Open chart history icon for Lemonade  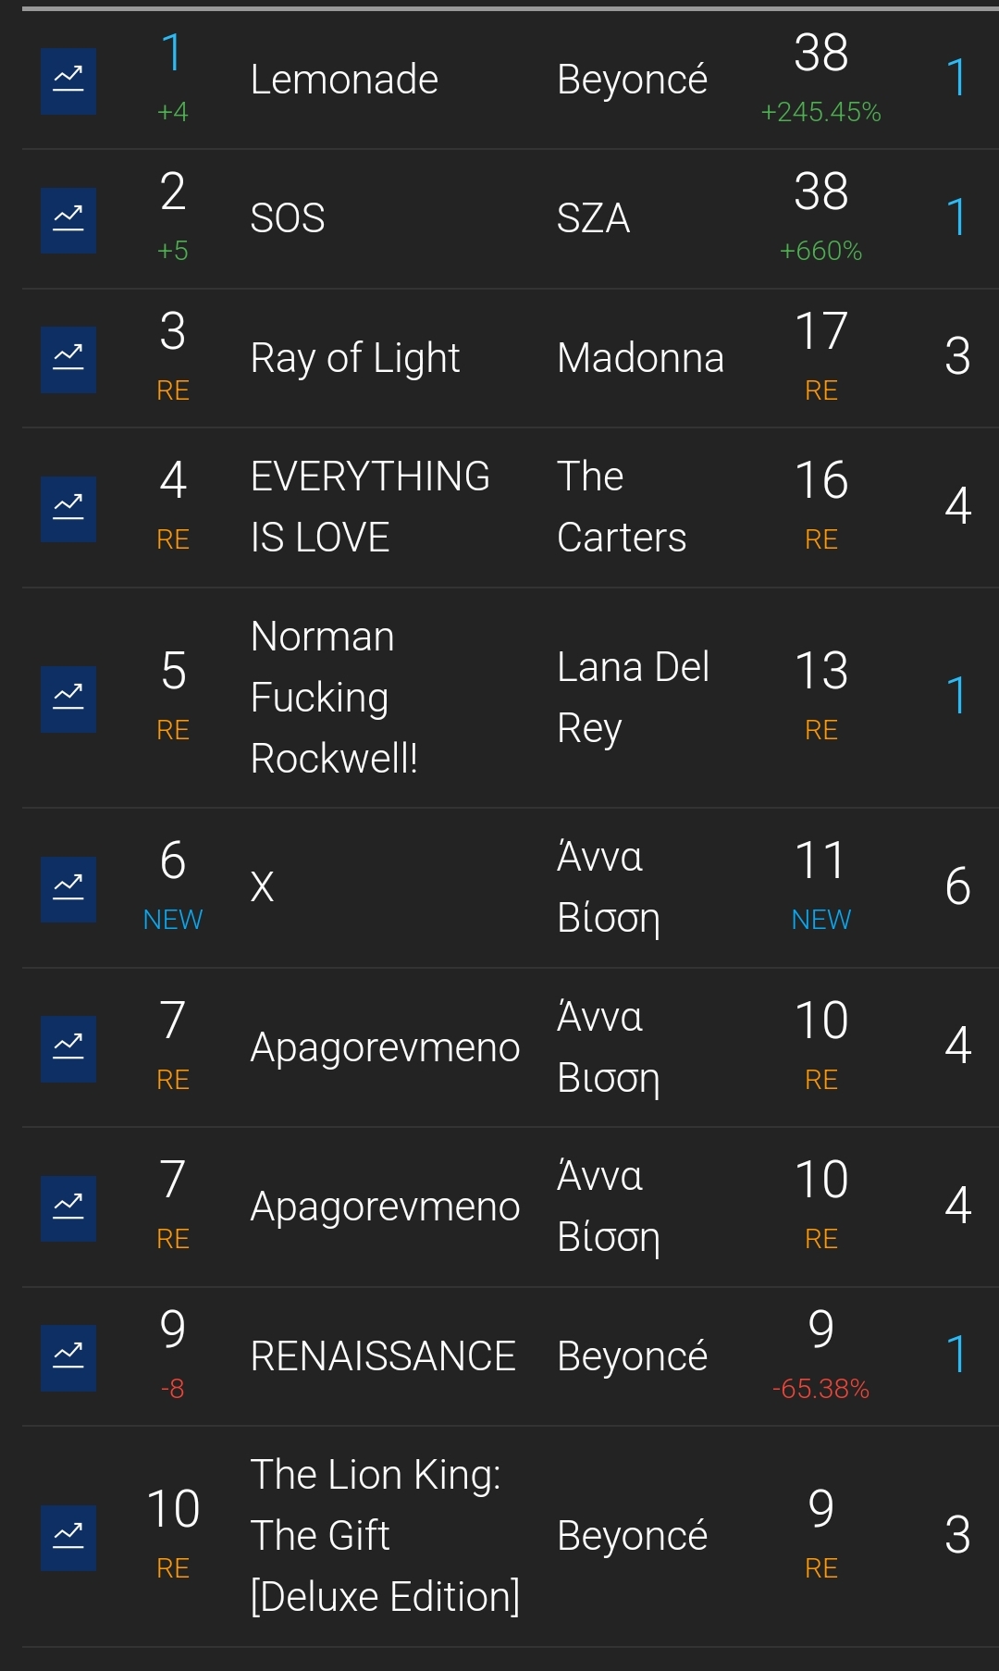coord(68,81)
